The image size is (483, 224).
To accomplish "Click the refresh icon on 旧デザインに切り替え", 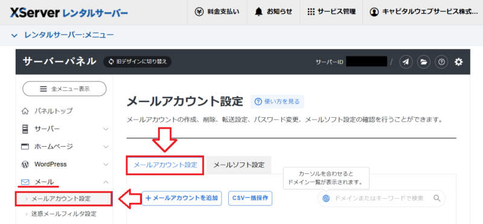I will [x=111, y=62].
